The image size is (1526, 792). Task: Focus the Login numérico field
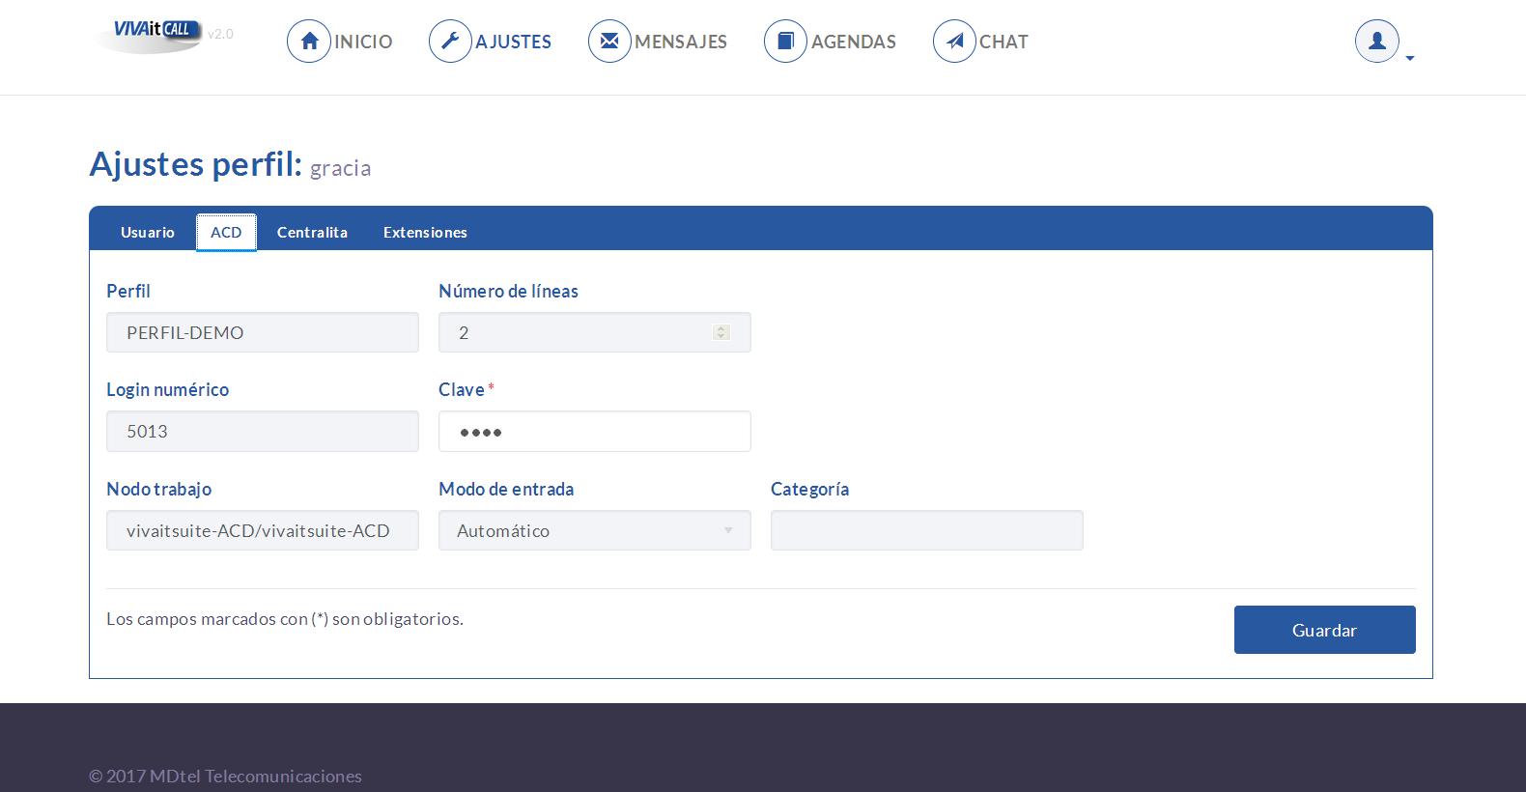pos(263,431)
